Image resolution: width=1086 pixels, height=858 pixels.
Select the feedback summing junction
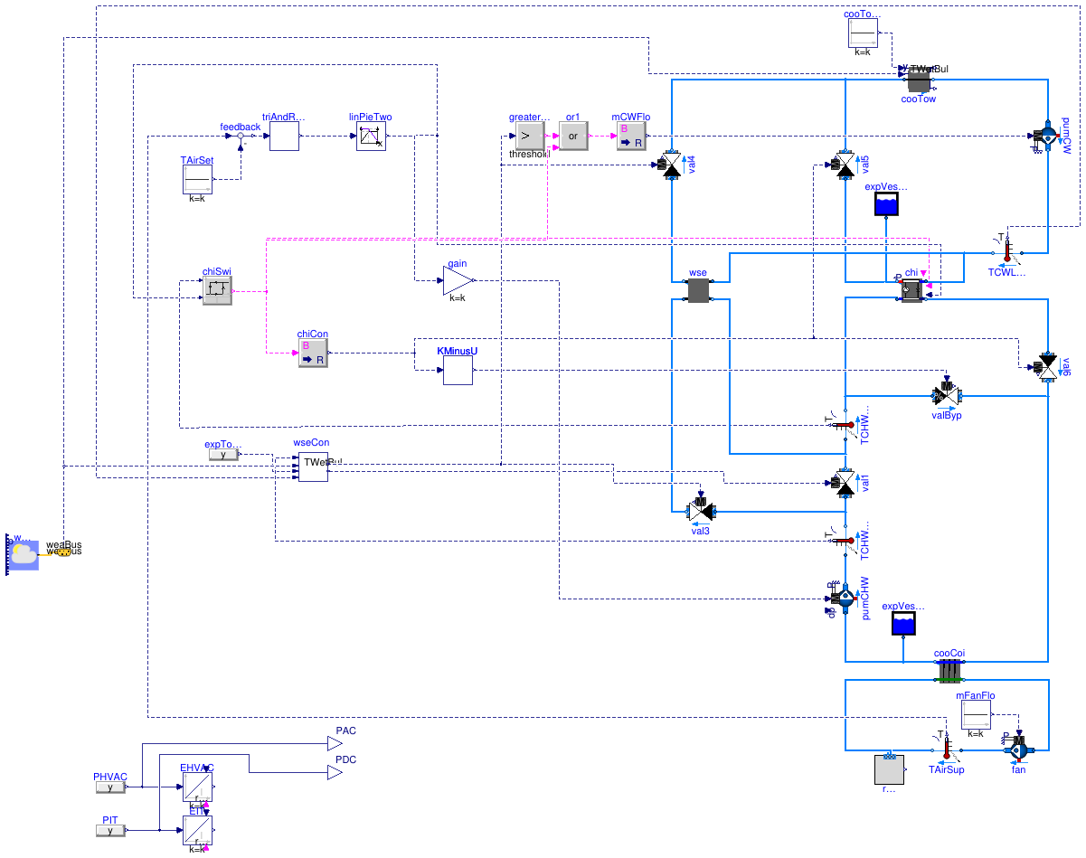(x=241, y=137)
